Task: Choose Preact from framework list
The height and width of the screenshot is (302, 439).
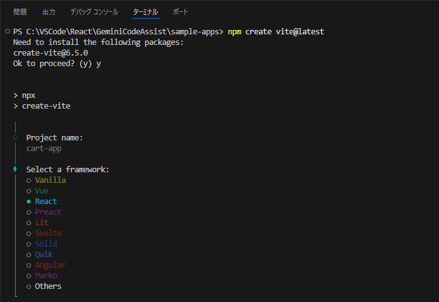Action: [44, 212]
